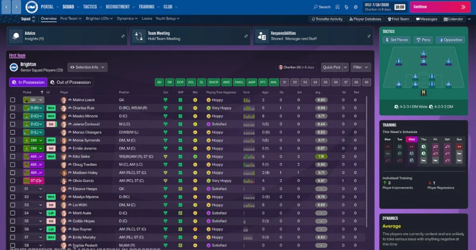This screenshot has height=250, width=476.
Task: Select the DMCR position pill
Action: click(x=213, y=82)
